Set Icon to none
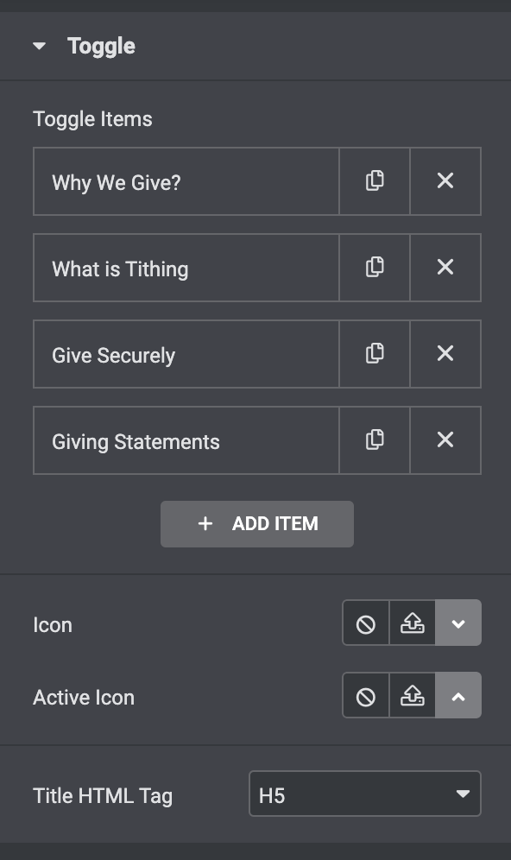The image size is (511, 860). pos(366,623)
